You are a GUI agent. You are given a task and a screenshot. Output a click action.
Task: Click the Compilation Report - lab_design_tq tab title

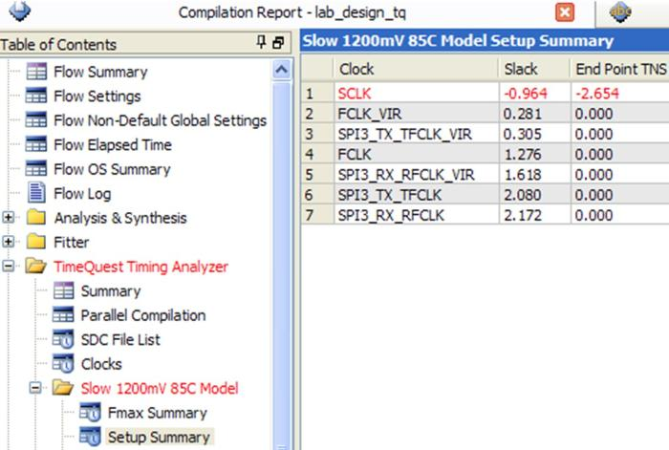coord(292,12)
